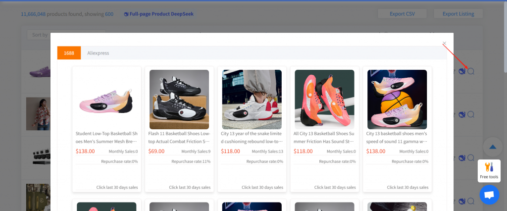This screenshot has width=507, height=211.
Task: Open All City 13 Basketball Shoes title
Action: coord(325,138)
